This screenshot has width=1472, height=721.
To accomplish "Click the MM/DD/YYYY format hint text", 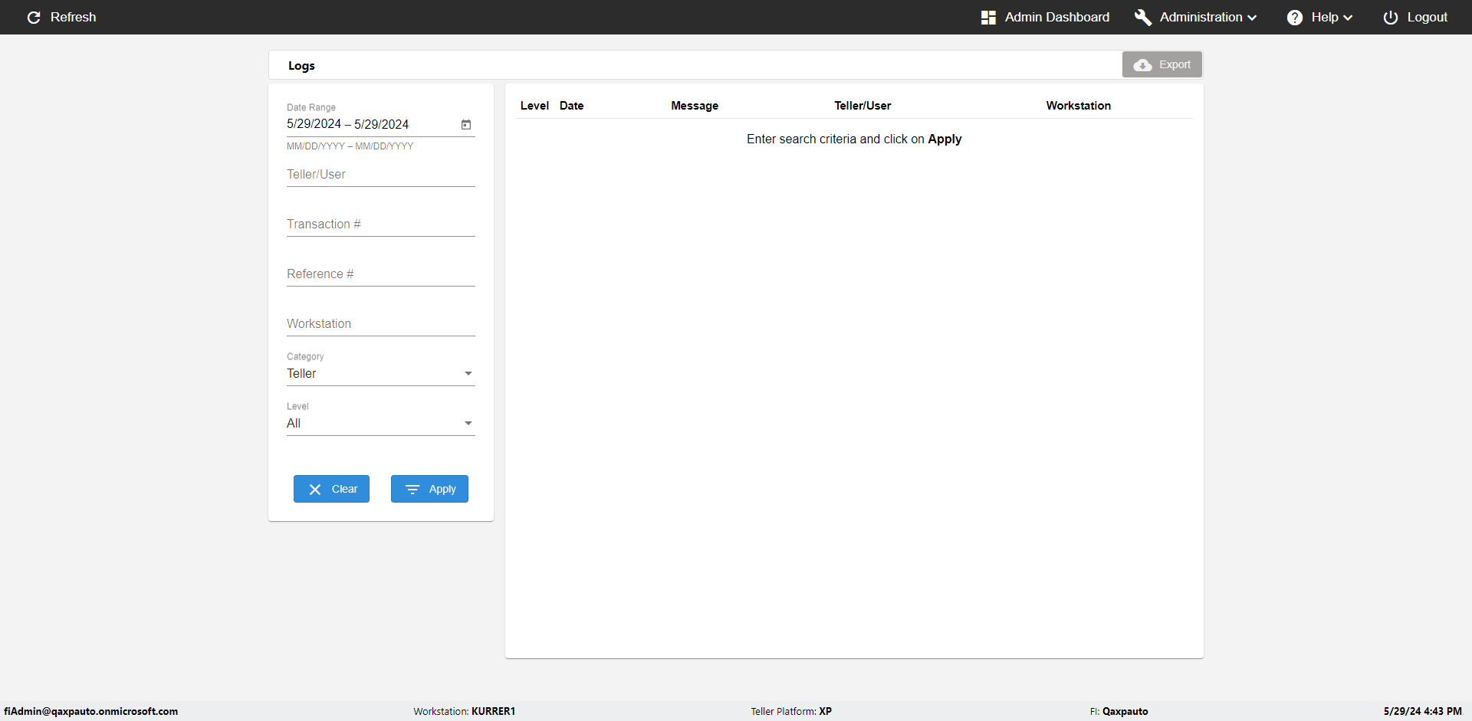I will (x=350, y=146).
